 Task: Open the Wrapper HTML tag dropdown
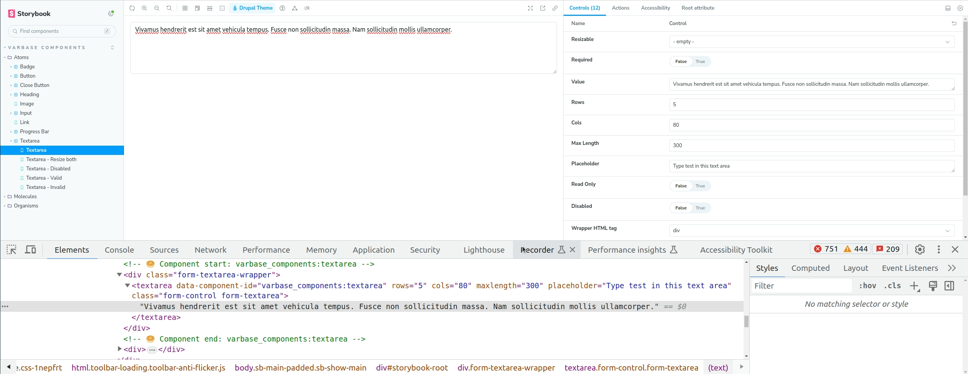(812, 231)
